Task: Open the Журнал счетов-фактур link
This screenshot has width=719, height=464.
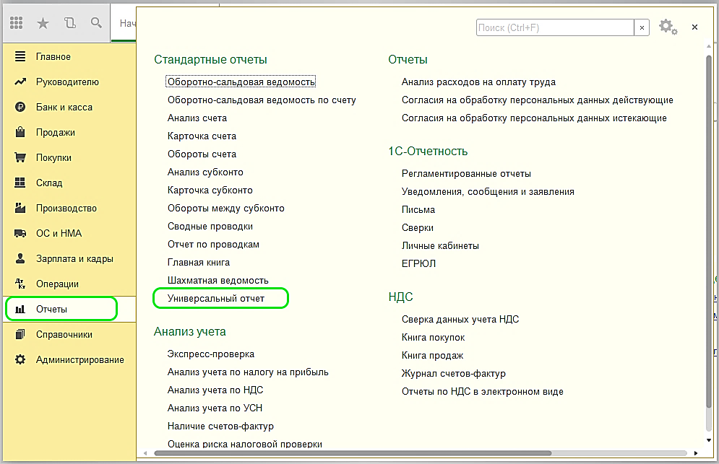Action: click(454, 373)
